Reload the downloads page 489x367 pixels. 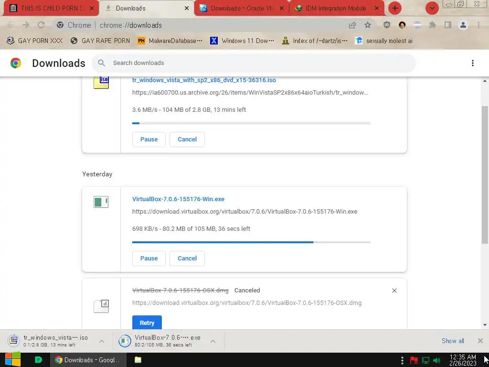point(41,25)
